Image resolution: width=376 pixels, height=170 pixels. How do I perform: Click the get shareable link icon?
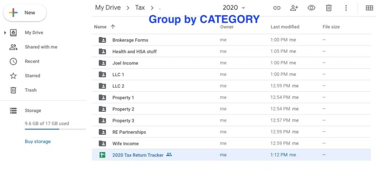(x=277, y=8)
